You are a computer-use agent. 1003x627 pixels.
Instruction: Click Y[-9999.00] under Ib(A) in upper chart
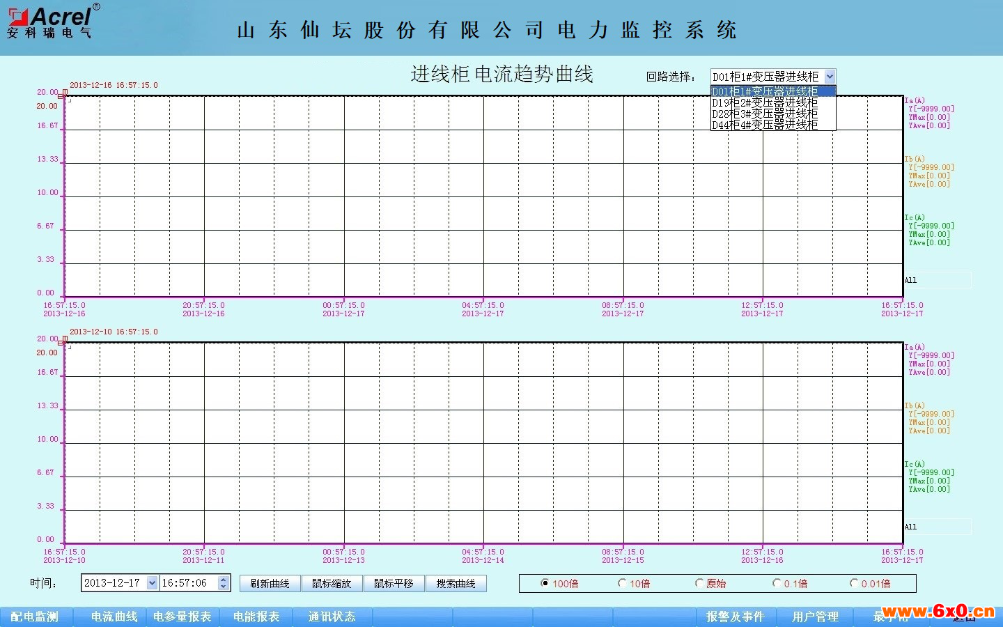(x=931, y=167)
